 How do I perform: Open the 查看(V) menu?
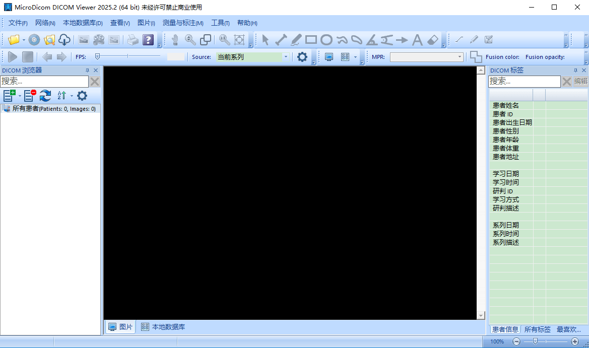pos(120,23)
